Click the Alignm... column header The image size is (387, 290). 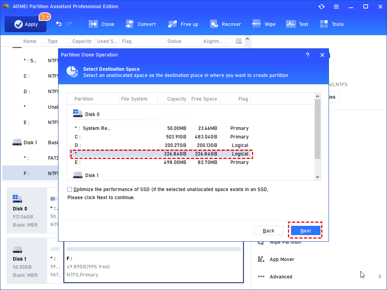tap(213, 41)
